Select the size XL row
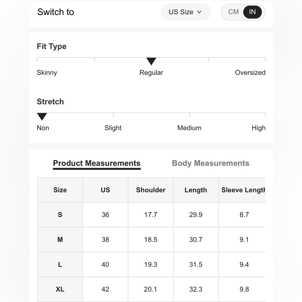Image resolution: width=302 pixels, height=302 pixels. click(151, 289)
